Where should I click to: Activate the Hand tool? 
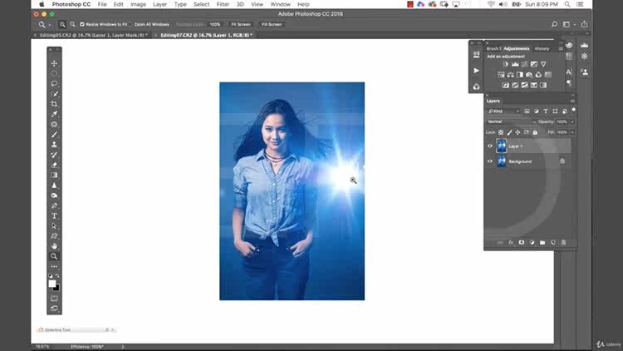click(x=55, y=246)
